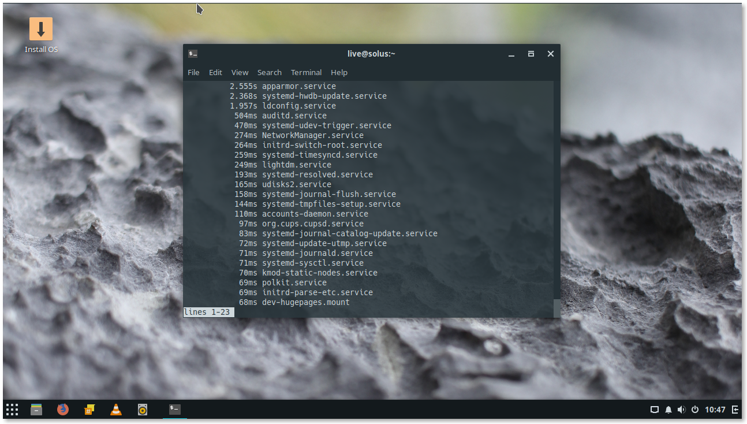This screenshot has height=424, width=747.
Task: Click the systemd-journald.service line
Action: coord(306,253)
